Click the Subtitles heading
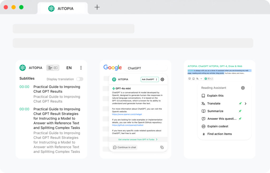Screen dimensions: 270x173 [27, 78]
